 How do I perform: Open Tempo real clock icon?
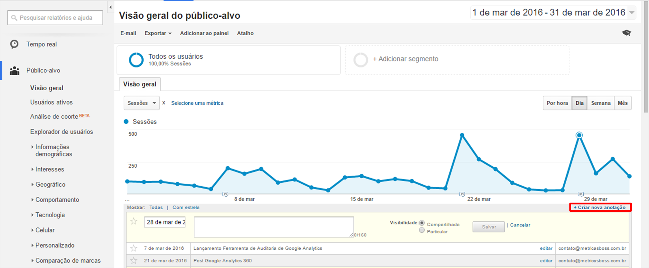point(14,44)
